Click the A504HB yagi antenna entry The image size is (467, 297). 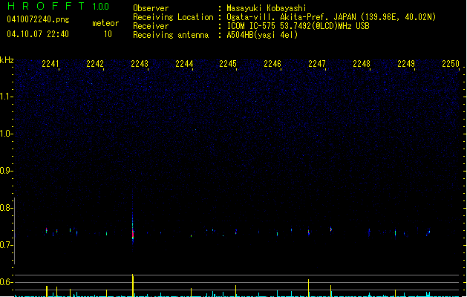262,35
